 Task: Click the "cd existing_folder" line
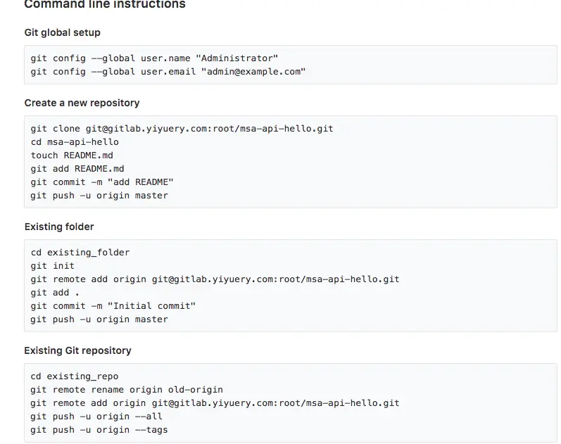pos(80,252)
